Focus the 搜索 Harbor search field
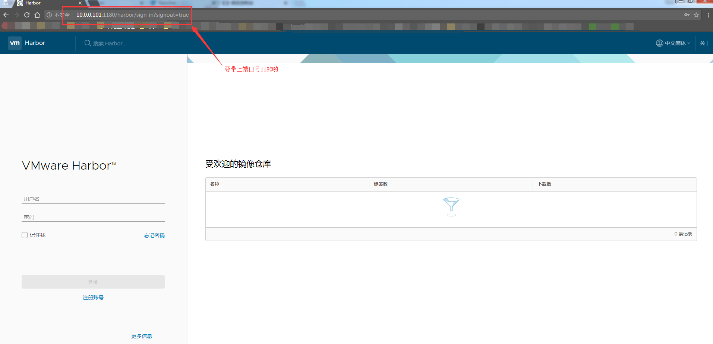This screenshot has width=713, height=344. [110, 44]
